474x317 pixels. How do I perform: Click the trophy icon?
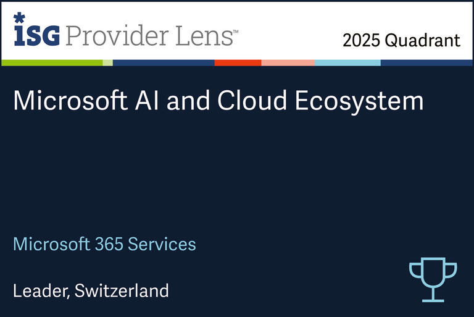[x=433, y=280]
